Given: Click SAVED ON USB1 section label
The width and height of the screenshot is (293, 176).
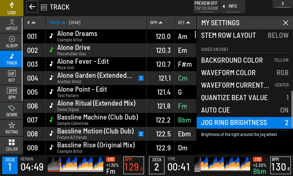Looking at the screenshot, I should 215,49.
